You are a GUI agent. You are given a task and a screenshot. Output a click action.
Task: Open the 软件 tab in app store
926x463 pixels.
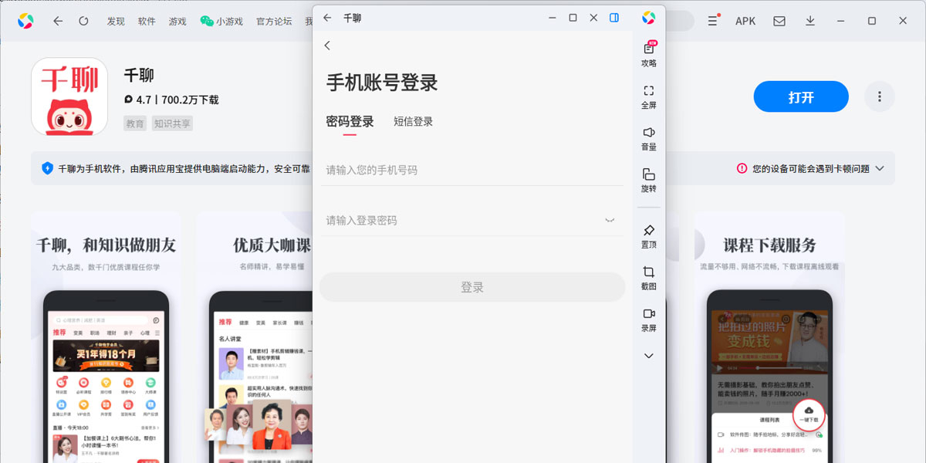pos(147,21)
